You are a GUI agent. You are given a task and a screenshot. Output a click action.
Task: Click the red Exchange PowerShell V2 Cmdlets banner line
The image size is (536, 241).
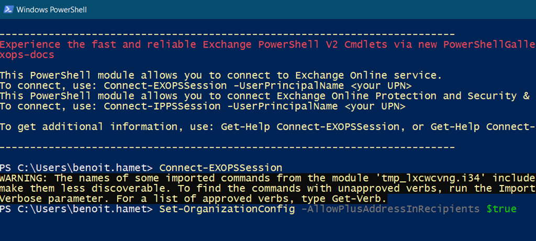(x=262, y=44)
